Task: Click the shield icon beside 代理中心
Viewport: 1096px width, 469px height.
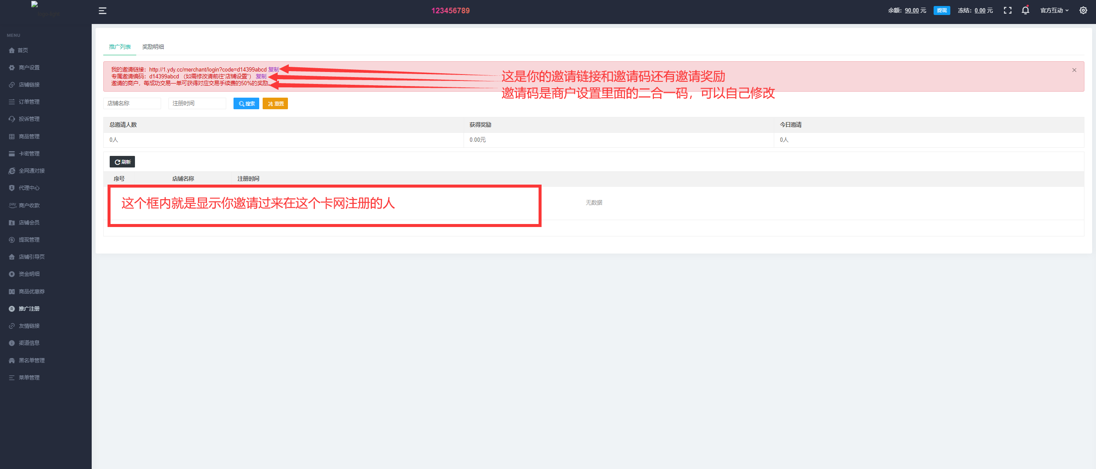Action: pyautogui.click(x=12, y=188)
